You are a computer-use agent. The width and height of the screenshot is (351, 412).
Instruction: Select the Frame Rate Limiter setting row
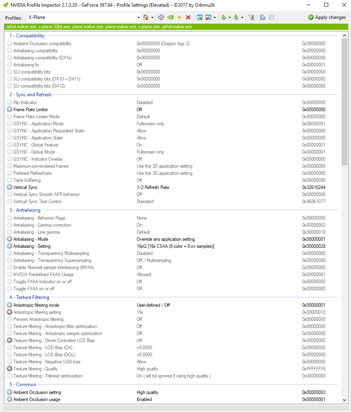[x=173, y=110]
